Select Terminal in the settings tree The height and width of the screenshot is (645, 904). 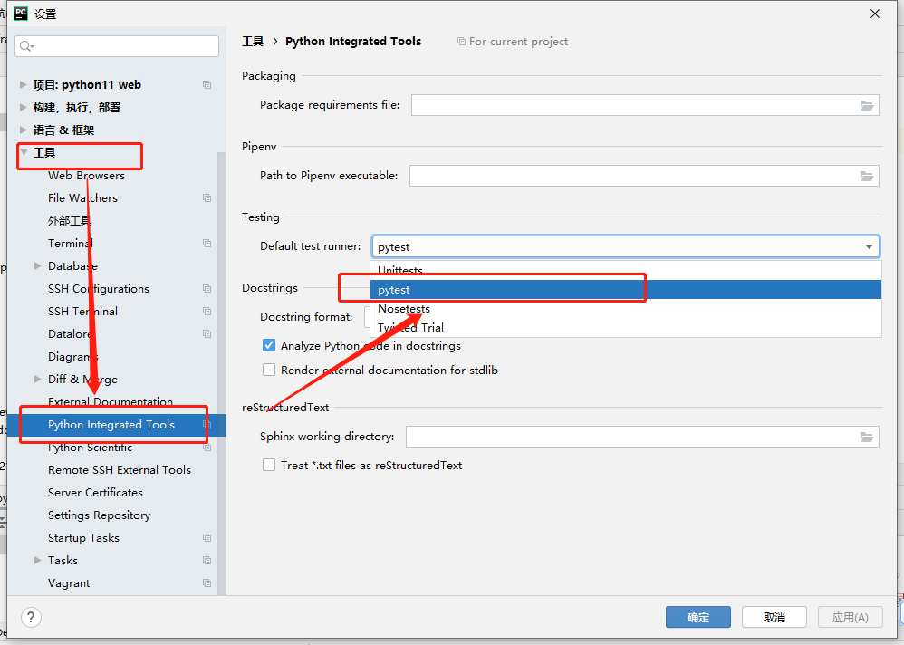(x=71, y=244)
